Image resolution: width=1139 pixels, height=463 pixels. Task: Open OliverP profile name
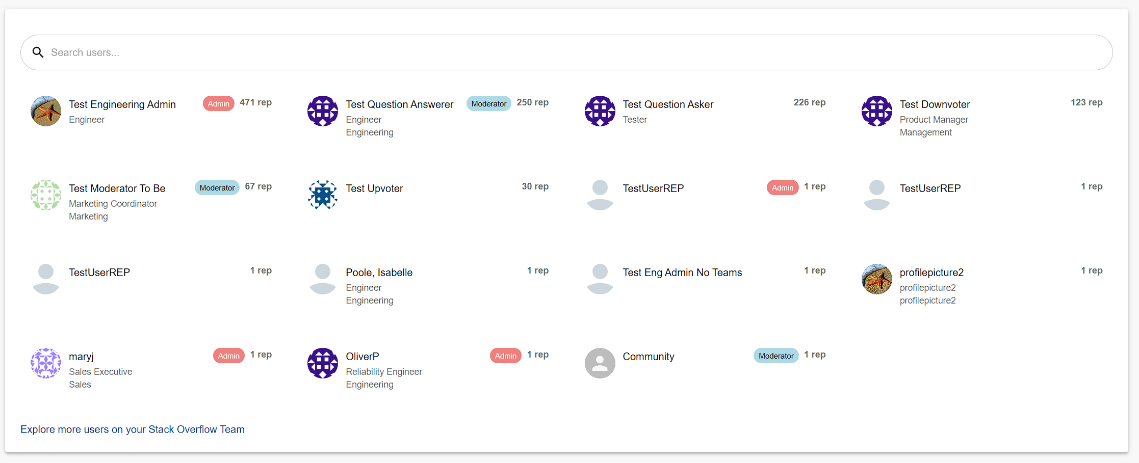point(363,357)
